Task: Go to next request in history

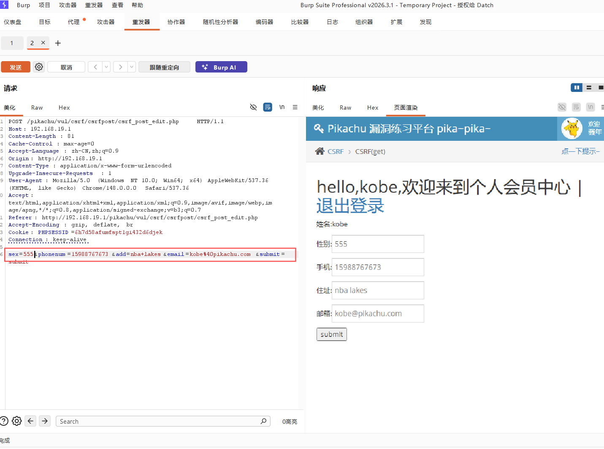Action: tap(121, 67)
